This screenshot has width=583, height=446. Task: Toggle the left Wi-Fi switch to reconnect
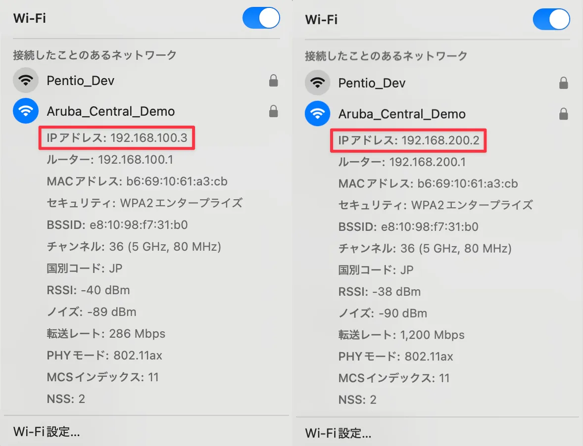(261, 18)
